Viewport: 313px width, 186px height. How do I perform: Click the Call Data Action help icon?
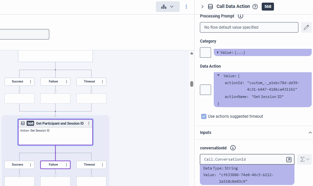255,7
